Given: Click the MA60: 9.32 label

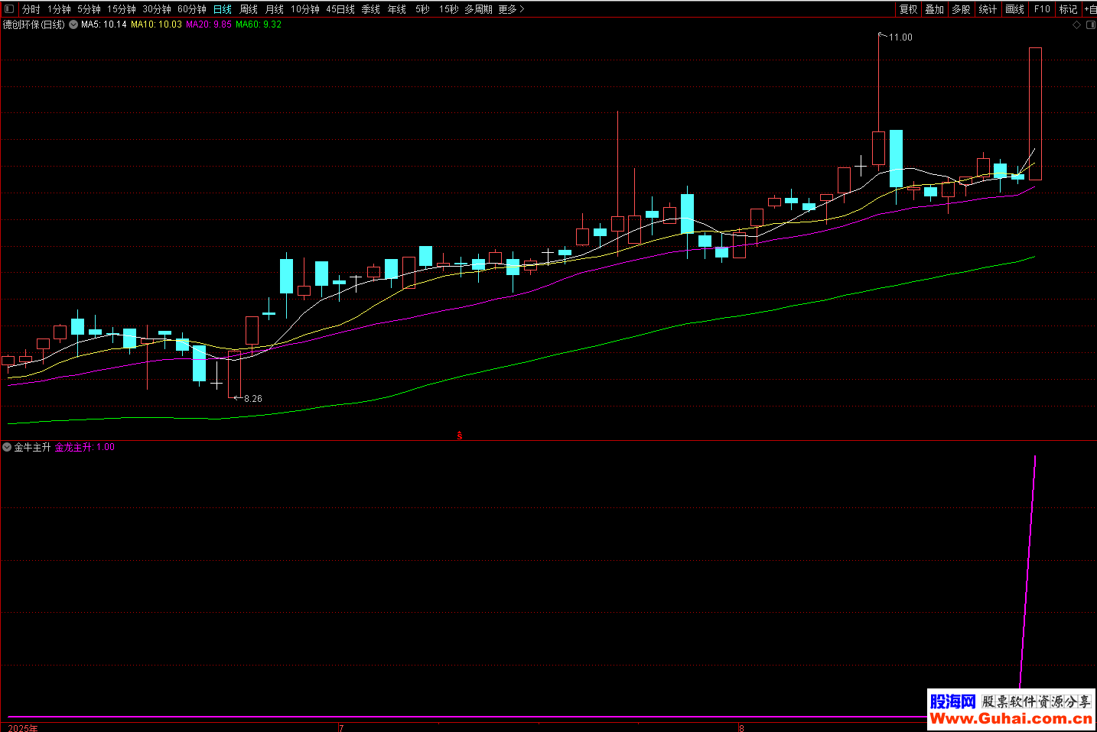Looking at the screenshot, I should 259,24.
